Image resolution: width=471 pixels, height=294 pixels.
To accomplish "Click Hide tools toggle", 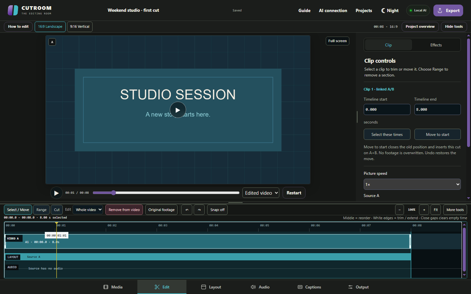I will pos(454,27).
